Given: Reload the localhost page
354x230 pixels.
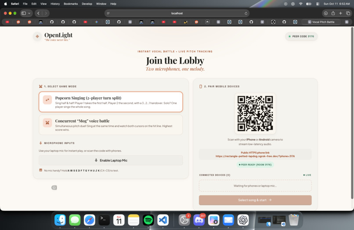Looking at the screenshot, I should 246,13.
